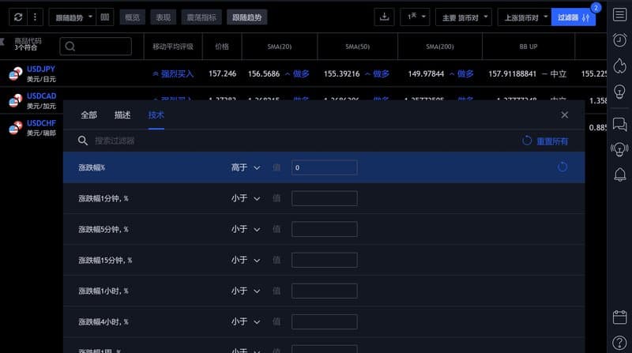Click the refresh screener icon
632x353 pixels.
point(18,17)
